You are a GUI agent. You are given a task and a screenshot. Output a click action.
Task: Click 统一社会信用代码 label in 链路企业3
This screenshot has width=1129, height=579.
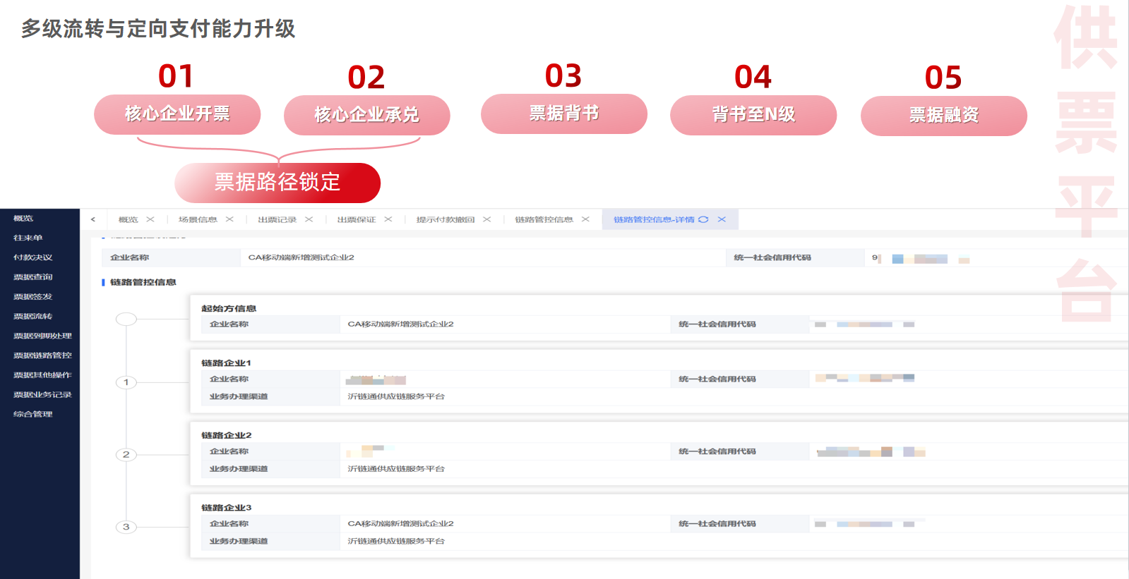[x=717, y=524]
